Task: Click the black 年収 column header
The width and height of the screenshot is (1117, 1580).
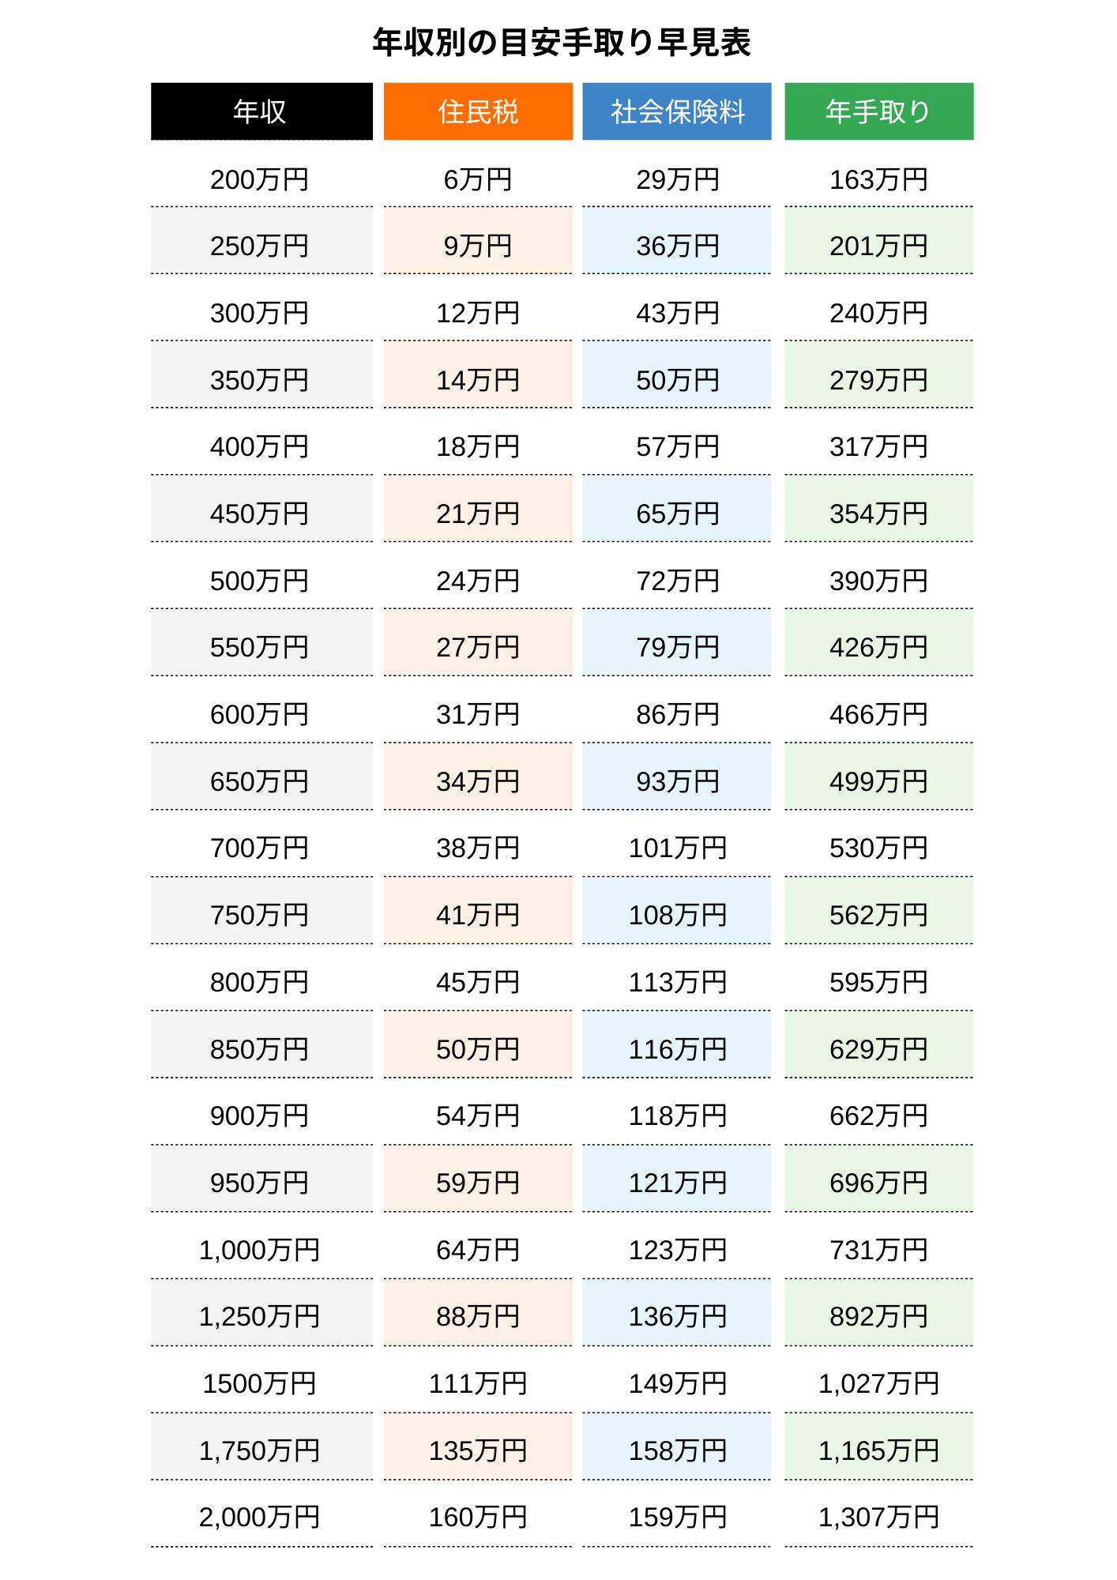Action: click(x=261, y=111)
